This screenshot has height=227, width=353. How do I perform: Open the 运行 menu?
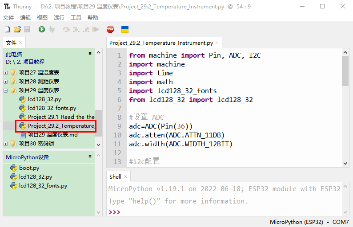tap(59, 18)
